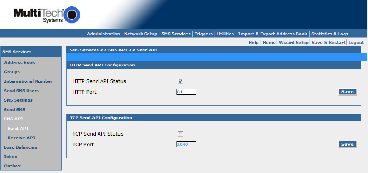Viewport: 368px width, 173px height.
Task: Open Import & Export Address Book
Action: pyautogui.click(x=273, y=34)
